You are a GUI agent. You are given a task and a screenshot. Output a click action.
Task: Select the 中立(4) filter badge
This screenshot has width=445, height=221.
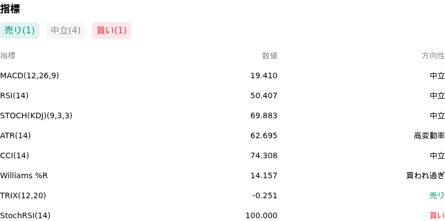pos(66,31)
